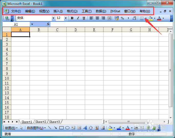
Task: Open the 视图(V) menu
Action: (x=44, y=11)
